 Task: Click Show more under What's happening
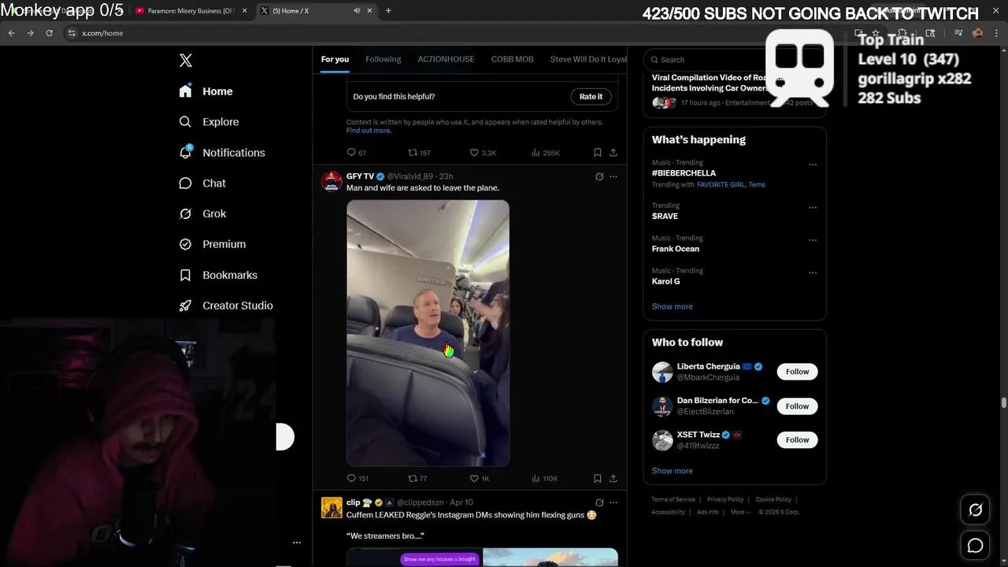coord(673,306)
